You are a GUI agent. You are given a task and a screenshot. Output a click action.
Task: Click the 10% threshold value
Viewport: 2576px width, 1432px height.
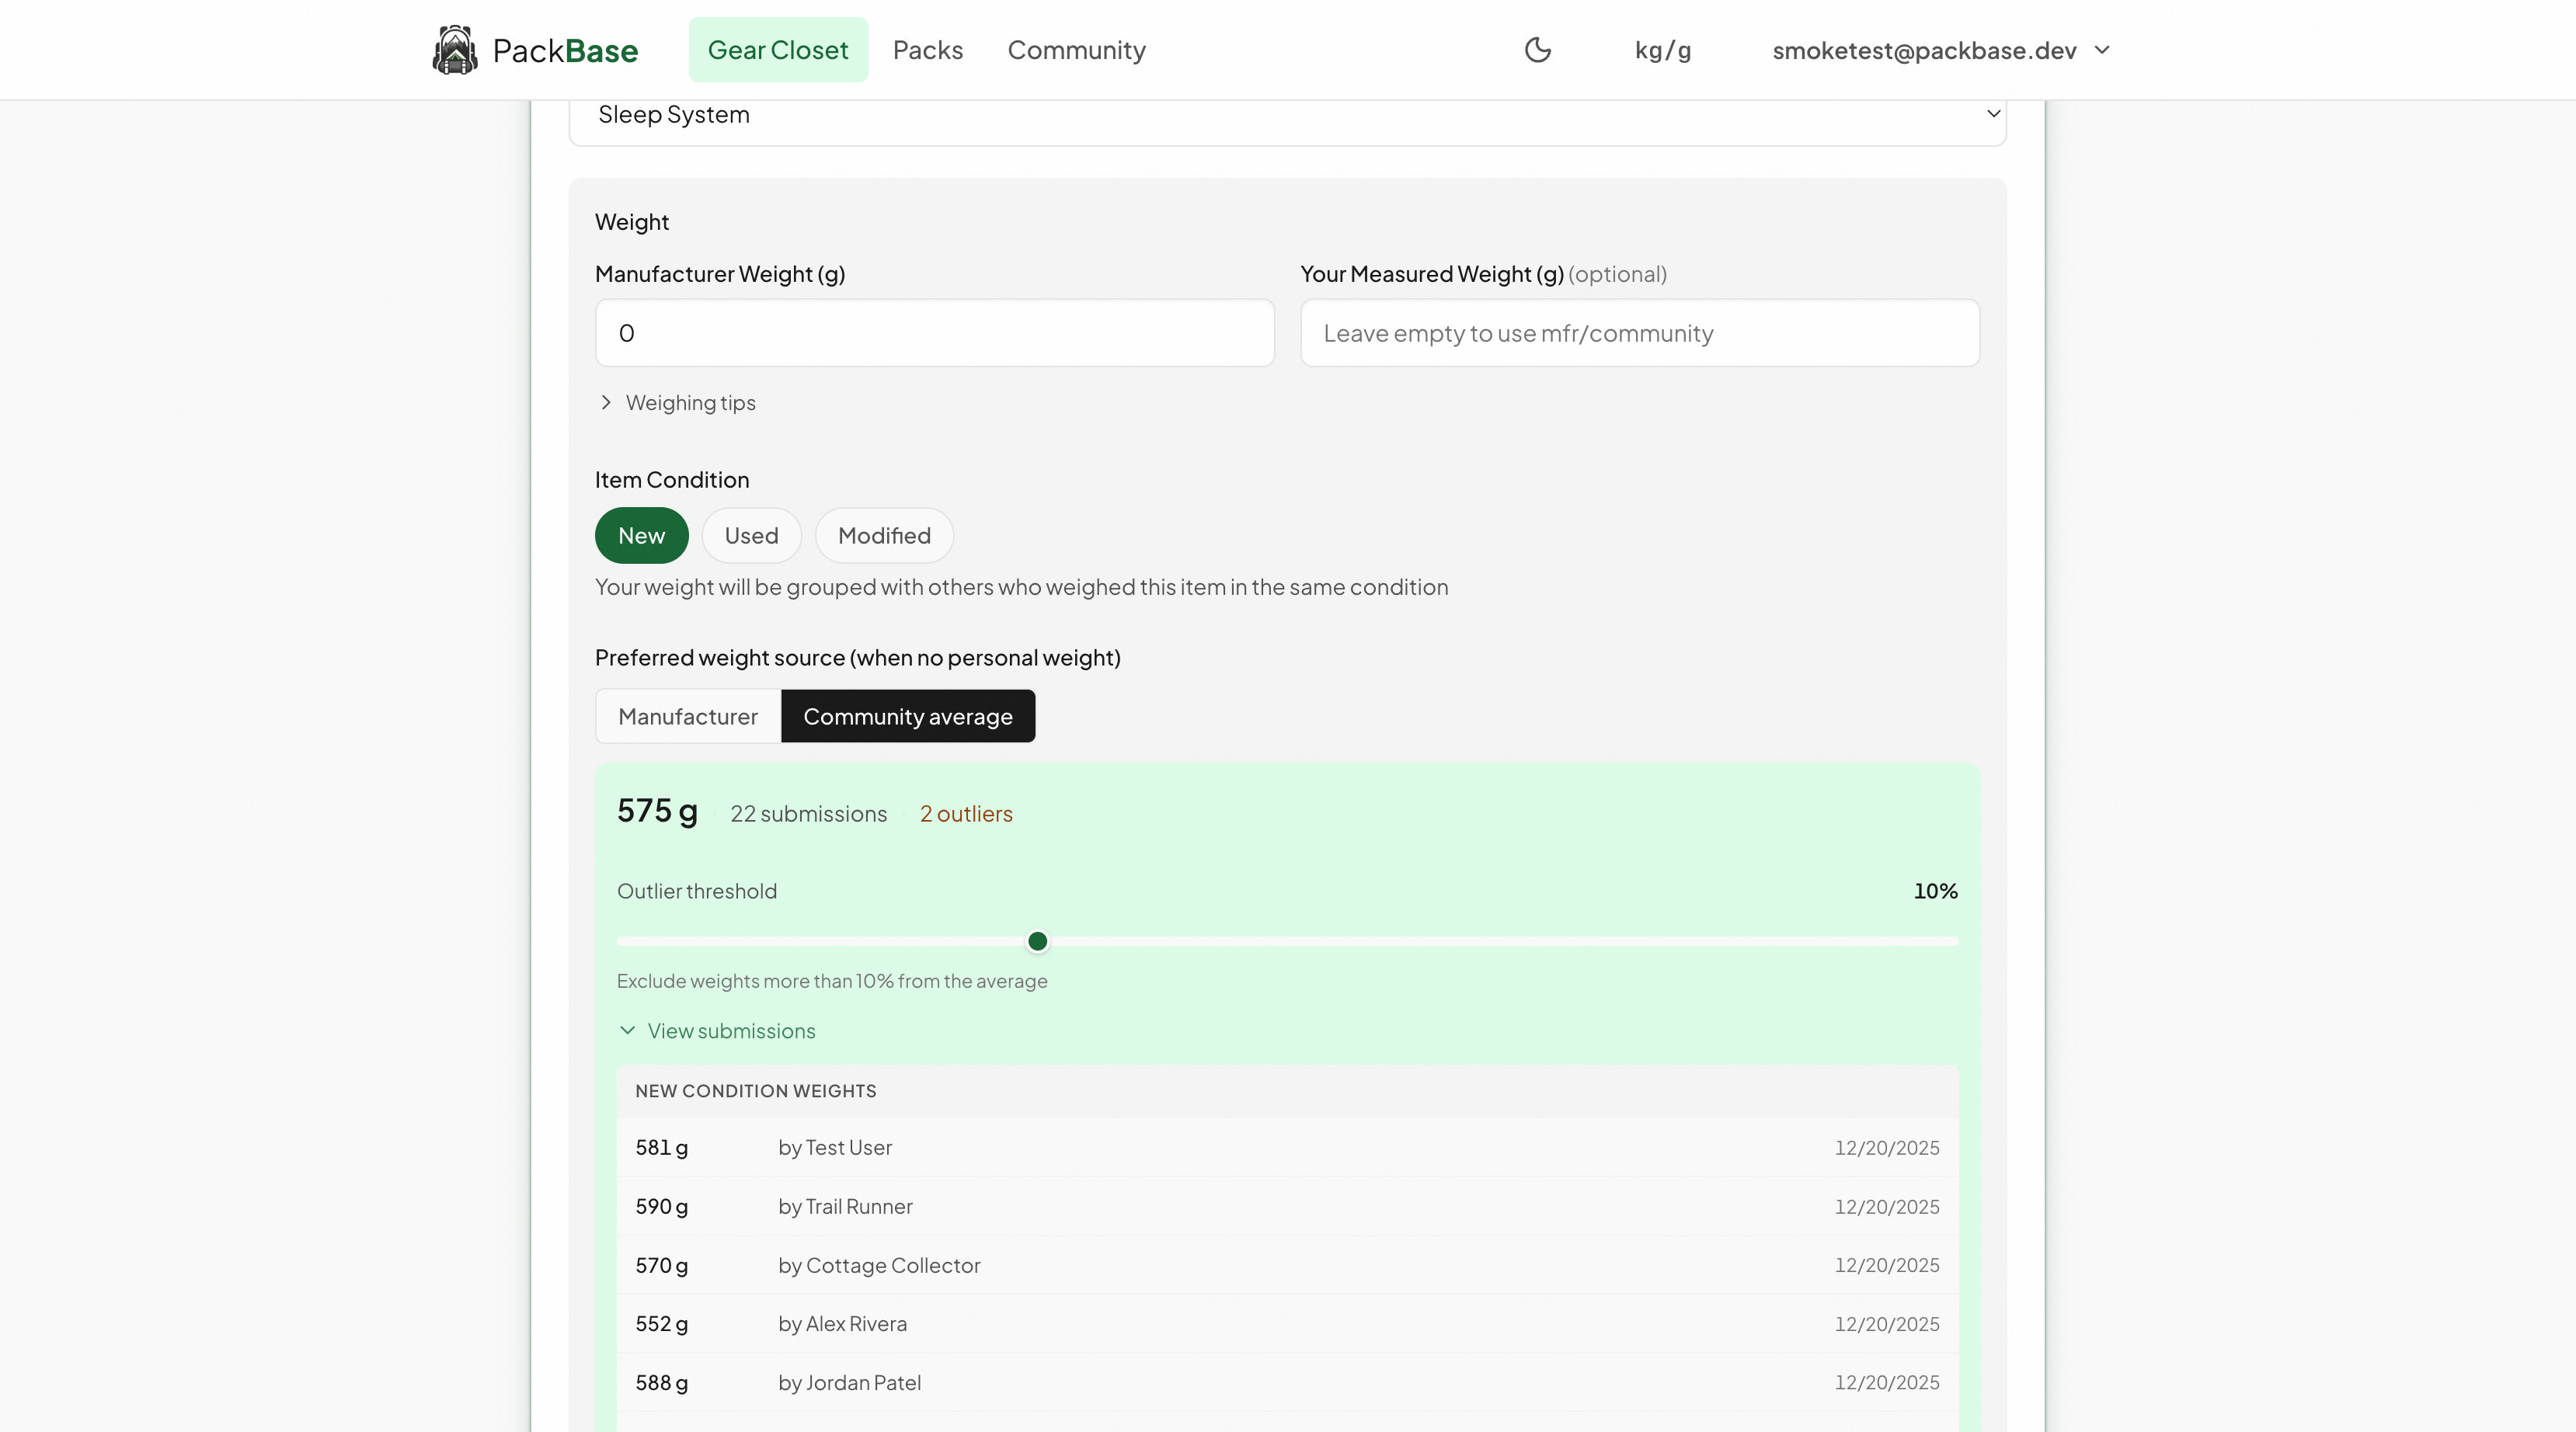[1935, 891]
